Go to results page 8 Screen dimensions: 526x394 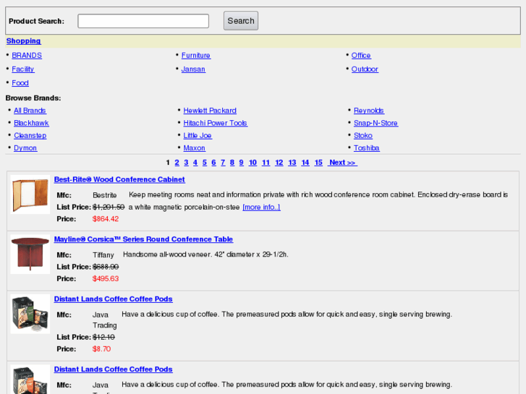tap(232, 163)
